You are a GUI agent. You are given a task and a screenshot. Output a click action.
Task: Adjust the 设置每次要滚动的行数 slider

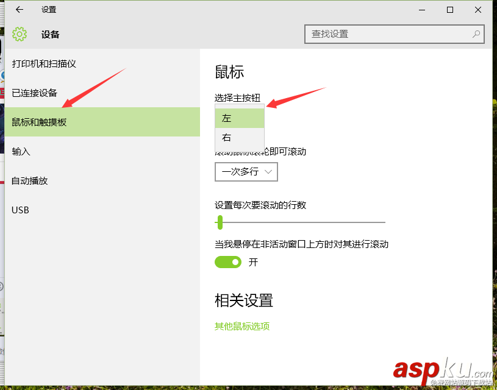[x=220, y=223]
